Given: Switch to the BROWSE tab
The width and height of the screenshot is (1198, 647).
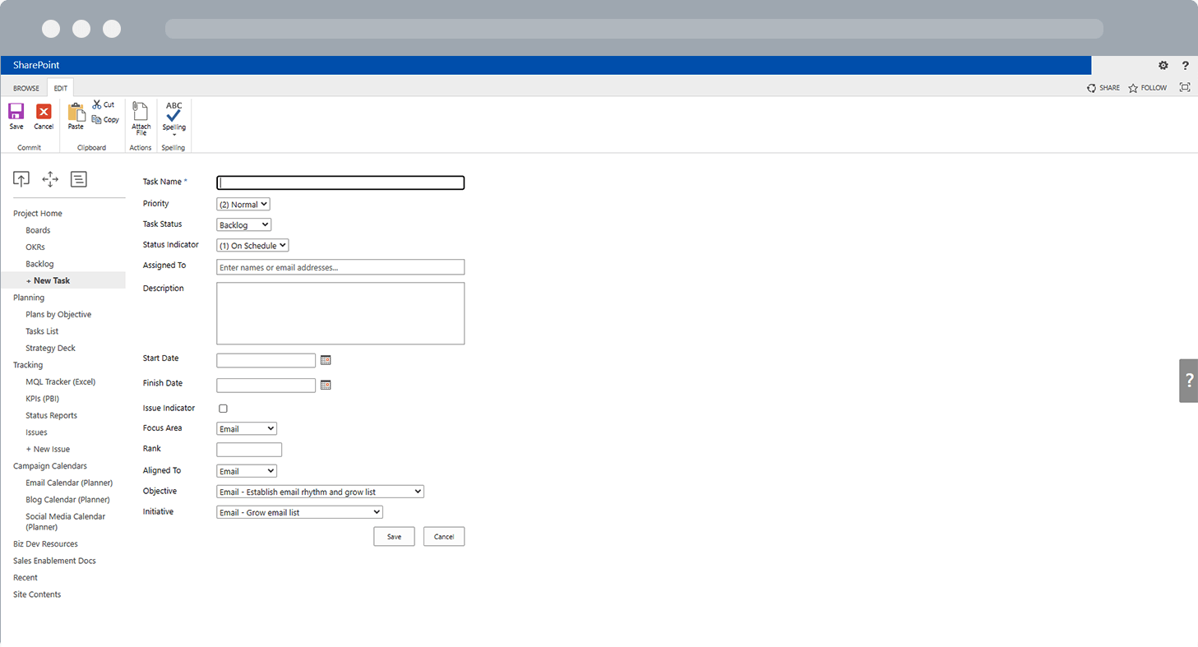Looking at the screenshot, I should click(x=25, y=87).
